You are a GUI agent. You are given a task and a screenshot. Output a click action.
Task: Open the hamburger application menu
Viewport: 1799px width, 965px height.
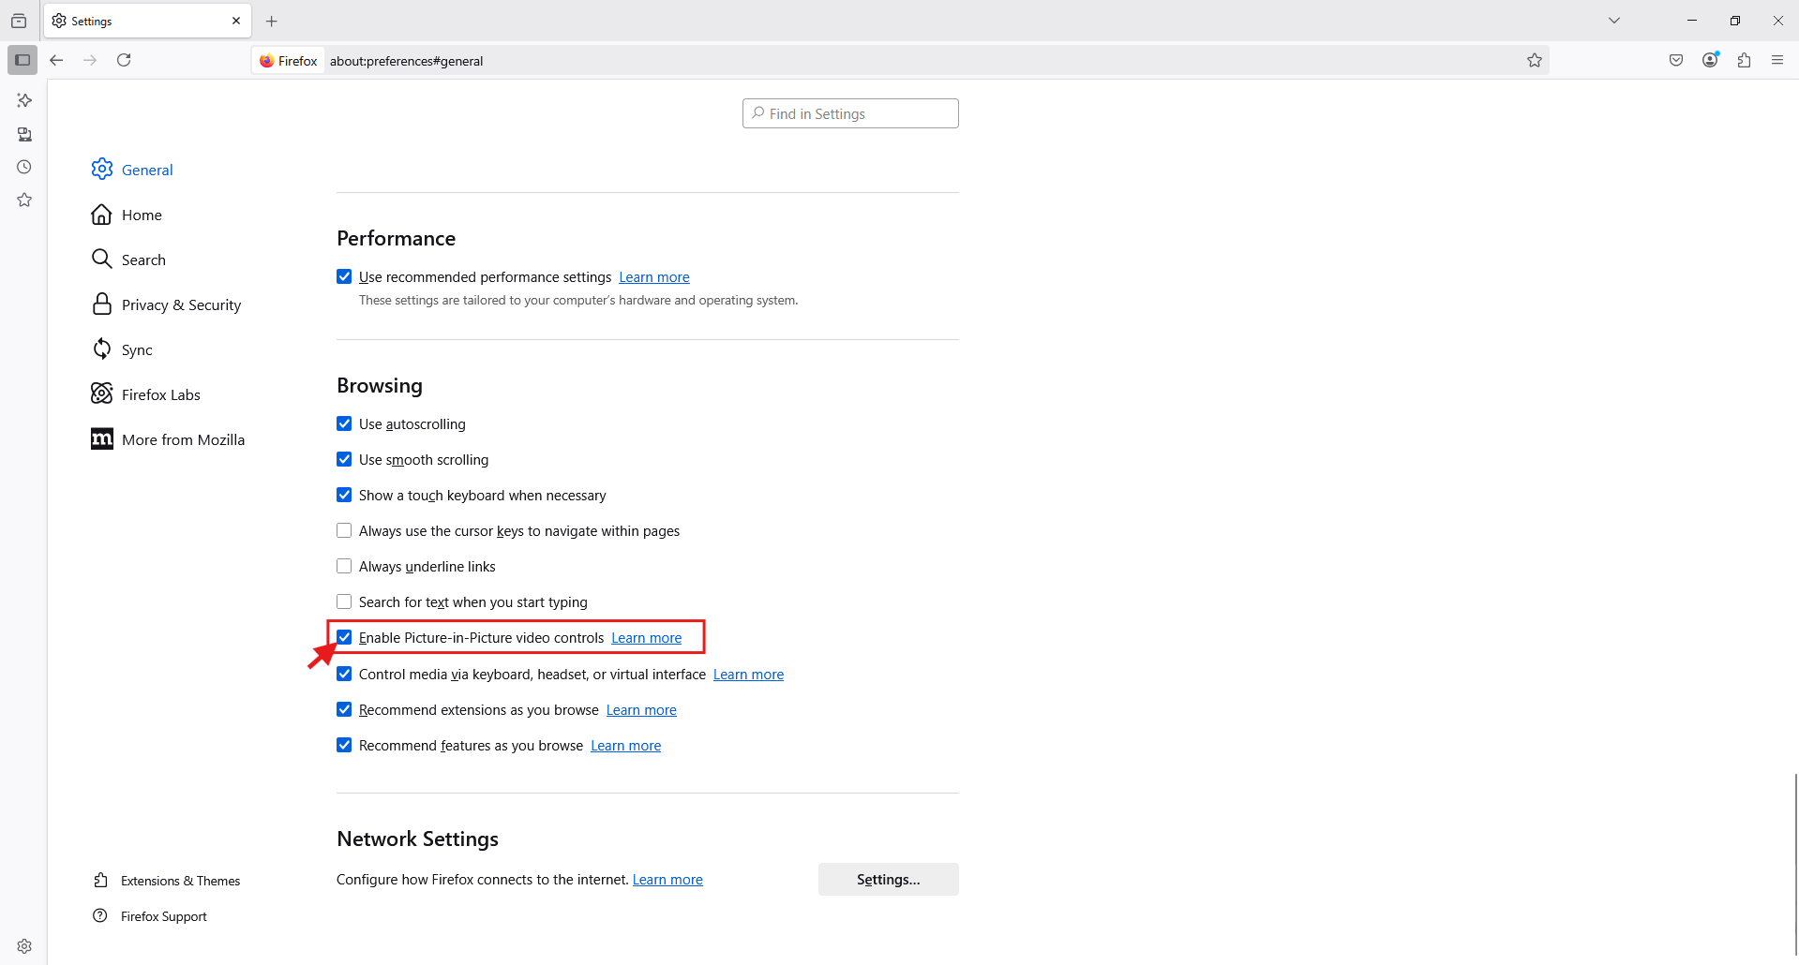pyautogui.click(x=1777, y=60)
